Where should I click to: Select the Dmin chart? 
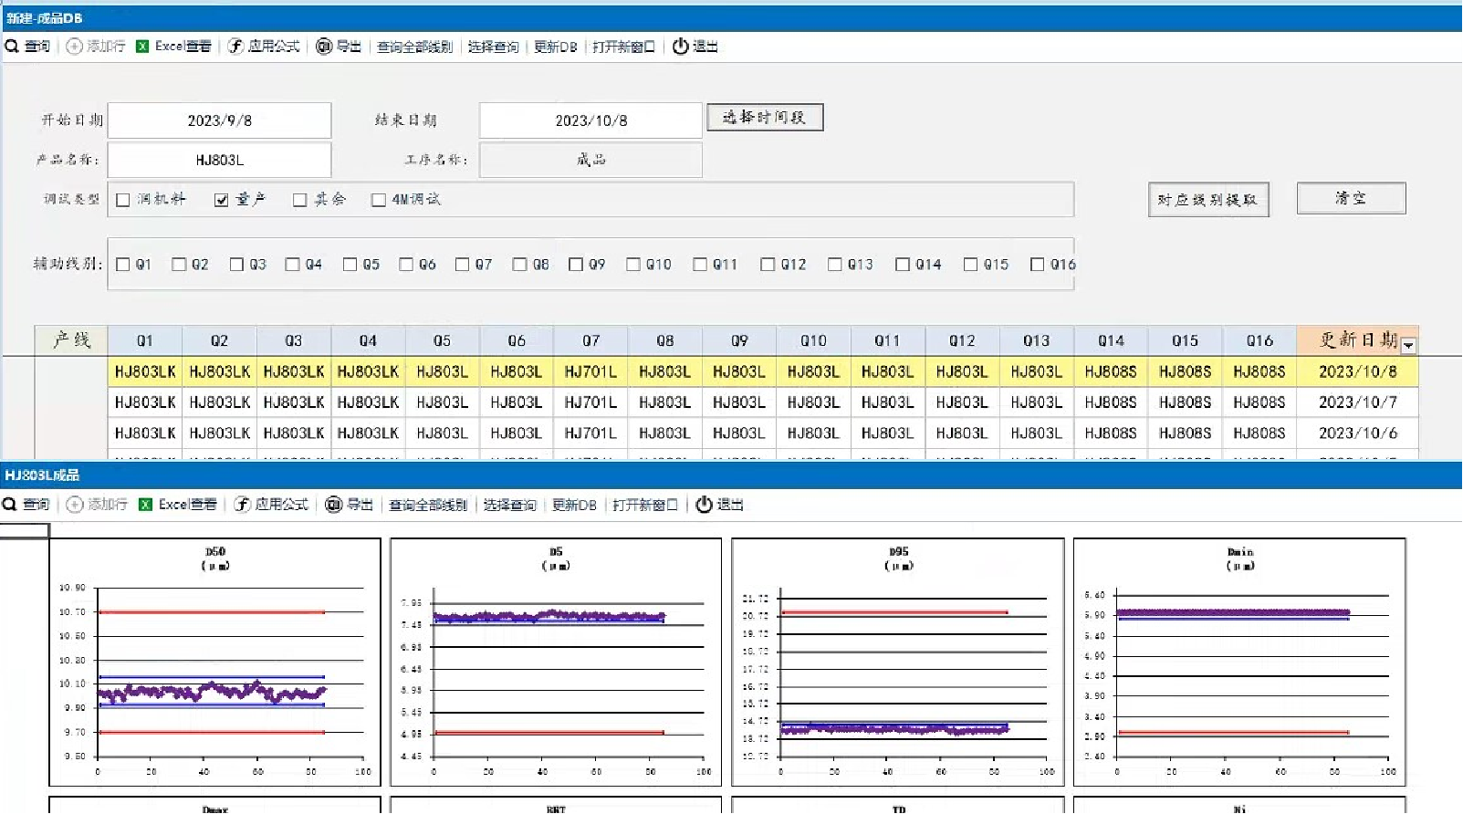tap(1239, 663)
